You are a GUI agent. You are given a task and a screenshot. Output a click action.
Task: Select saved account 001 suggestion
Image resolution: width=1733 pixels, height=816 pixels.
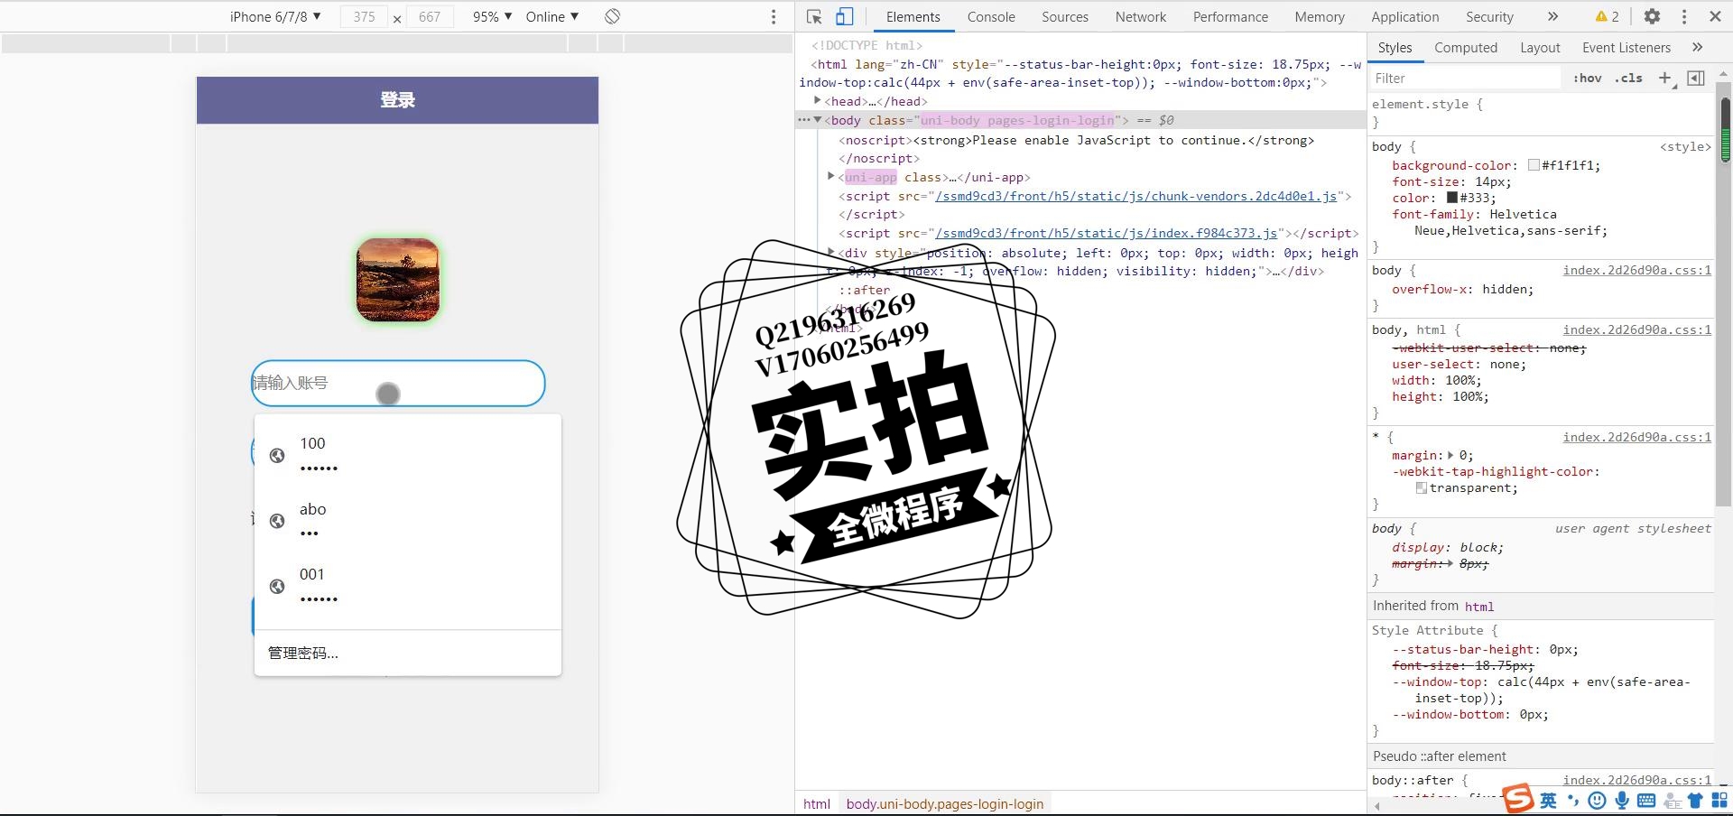[x=408, y=586]
